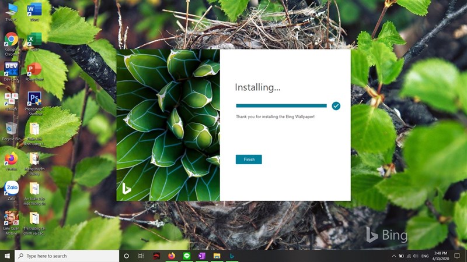This screenshot has height=262, width=467.
Task: Open the Word desktop shortcut
Action: pyautogui.click(x=34, y=12)
